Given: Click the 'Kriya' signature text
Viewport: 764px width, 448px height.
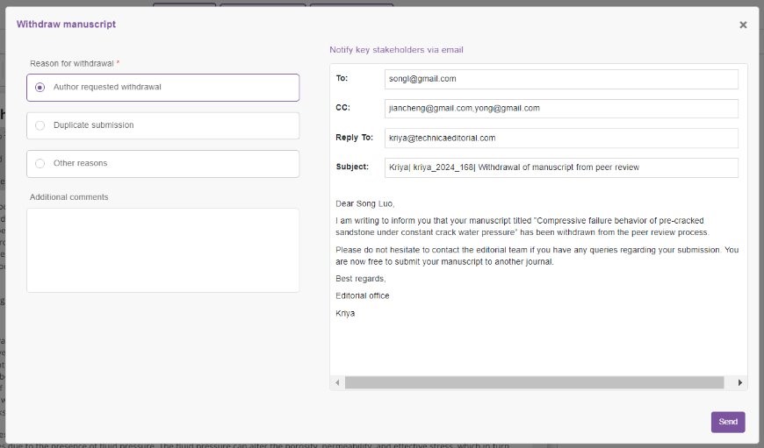Looking at the screenshot, I should click(345, 313).
